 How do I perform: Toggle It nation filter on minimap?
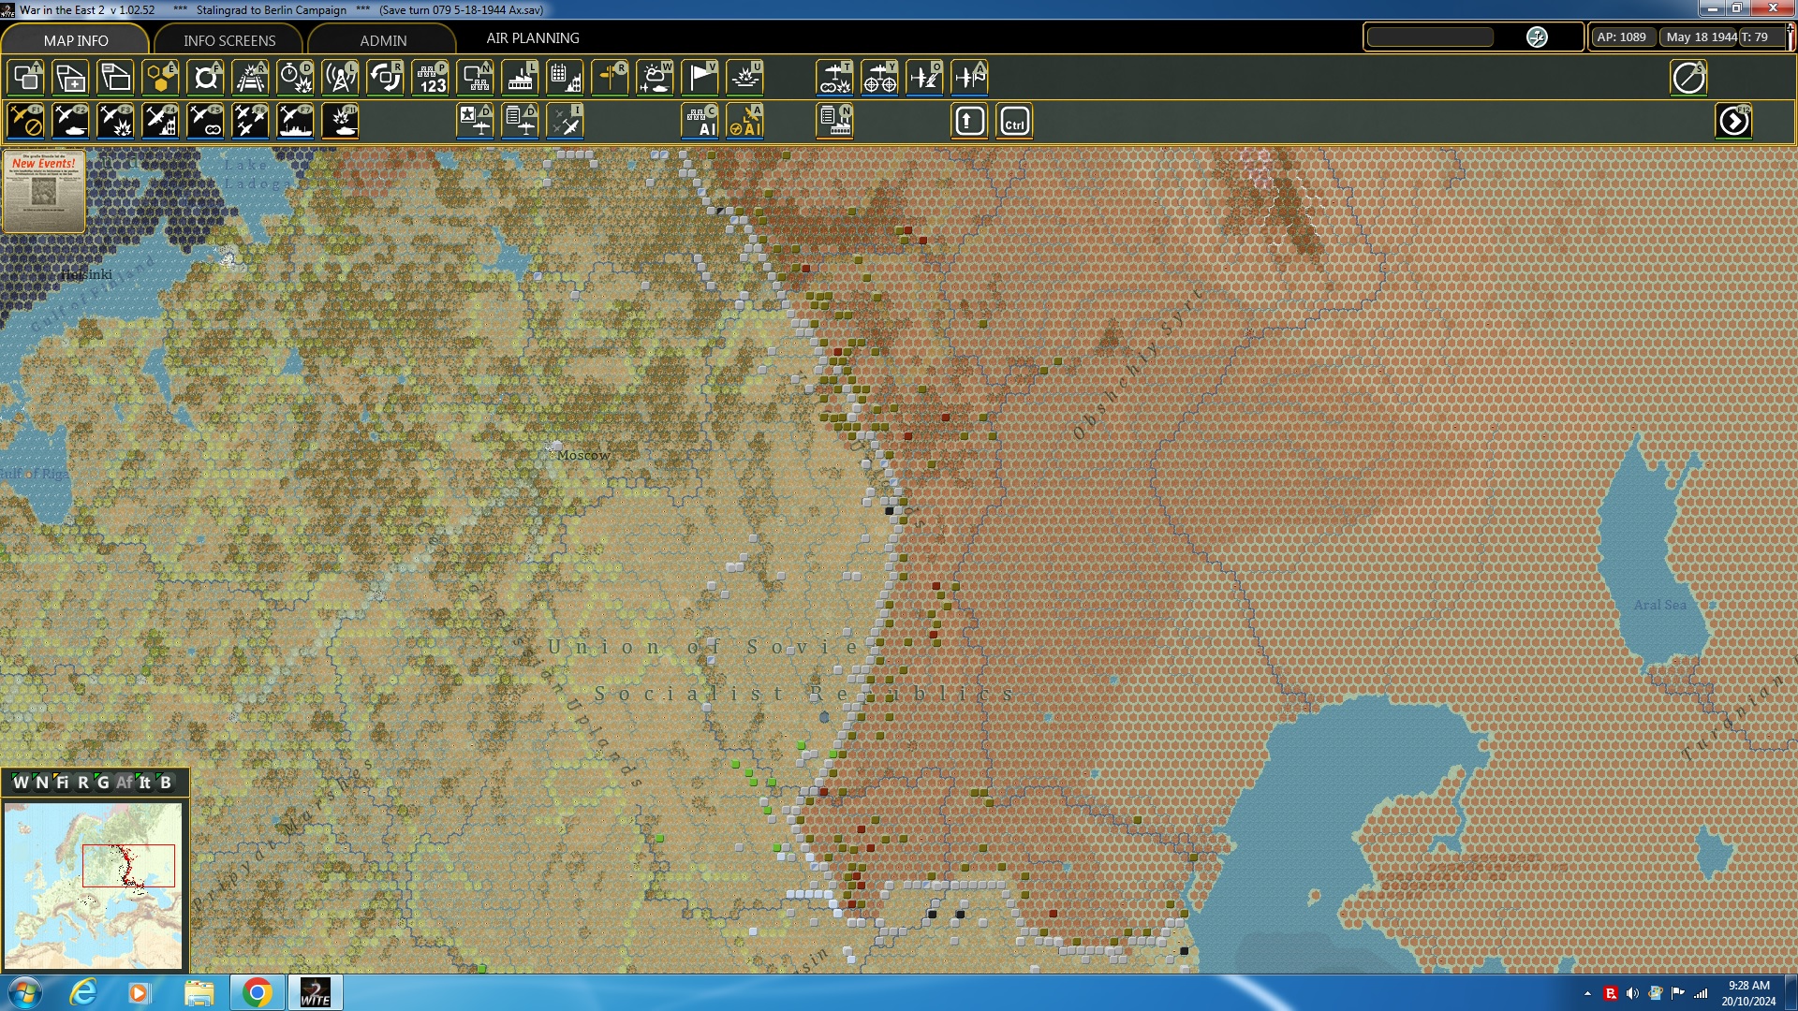coord(145,783)
